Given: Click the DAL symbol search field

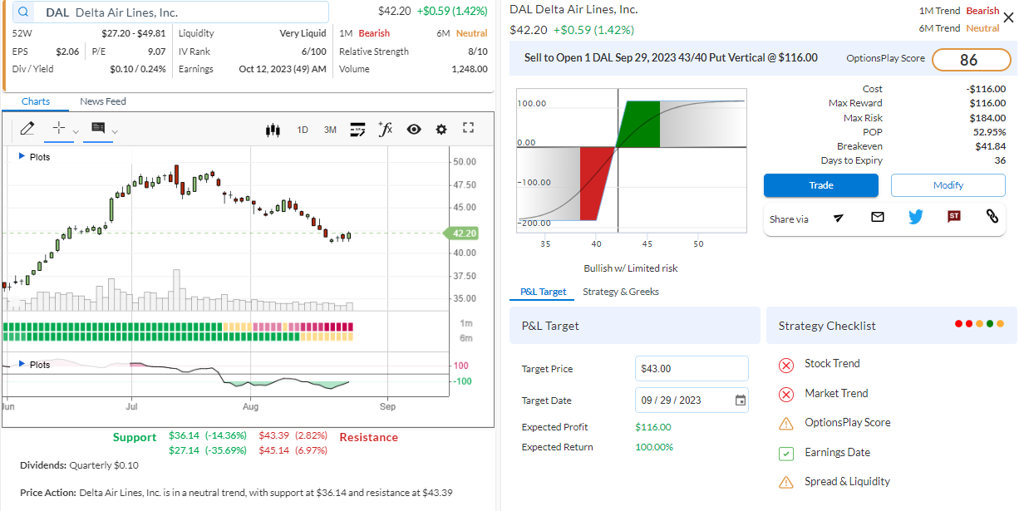Looking at the screenshot, I should pos(170,12).
